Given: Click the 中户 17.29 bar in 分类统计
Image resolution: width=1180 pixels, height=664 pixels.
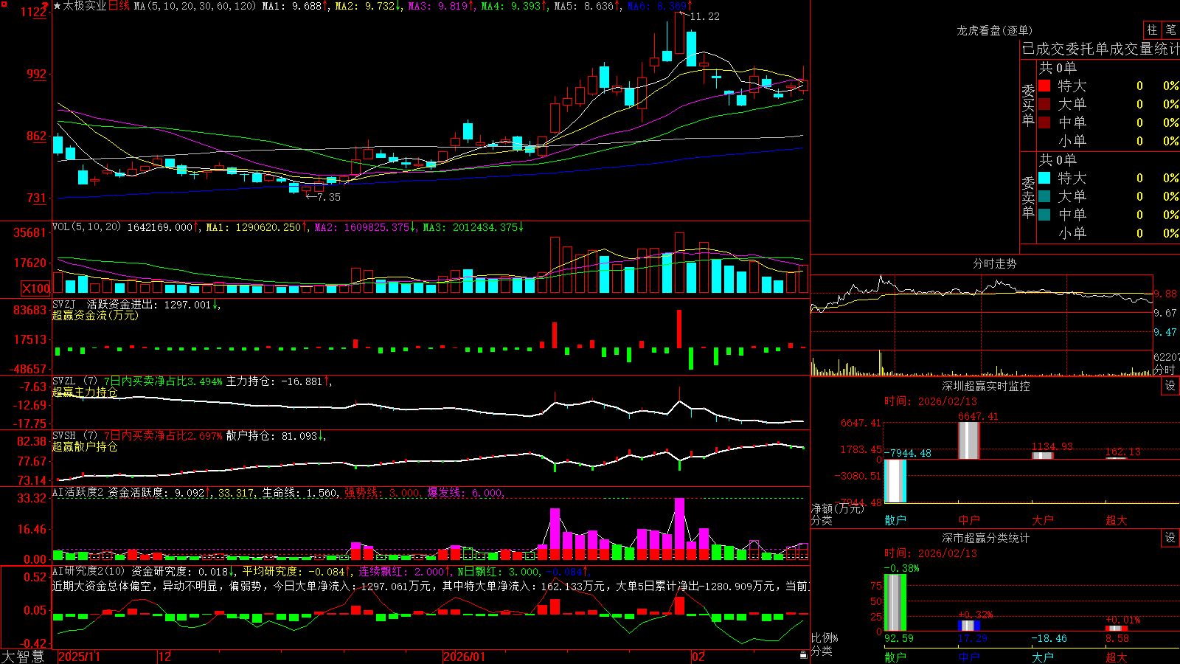Looking at the screenshot, I should 969,626.
